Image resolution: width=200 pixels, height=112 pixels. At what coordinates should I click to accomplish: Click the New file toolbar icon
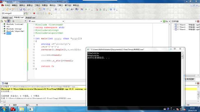[x=3, y=9]
